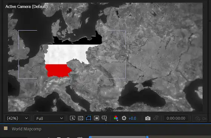
Task: Toggle the transparency grid
Action: [x=81, y=118]
